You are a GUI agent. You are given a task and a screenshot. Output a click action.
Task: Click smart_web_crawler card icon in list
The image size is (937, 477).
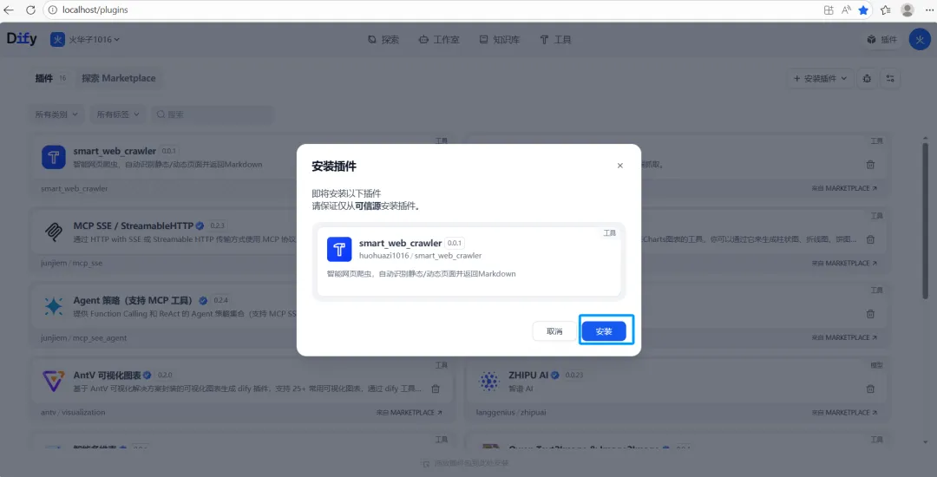click(53, 157)
